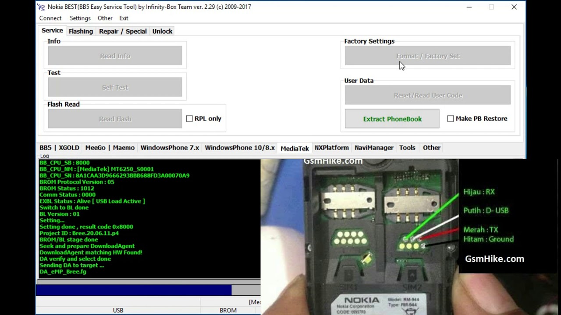Click the application icon in title bar

(41, 7)
